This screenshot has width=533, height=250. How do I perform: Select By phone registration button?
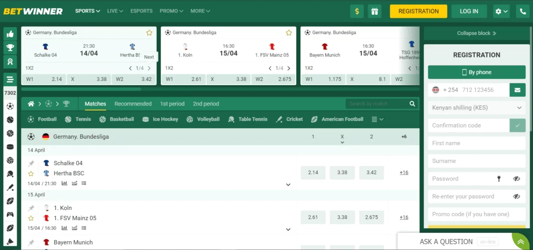click(x=477, y=72)
